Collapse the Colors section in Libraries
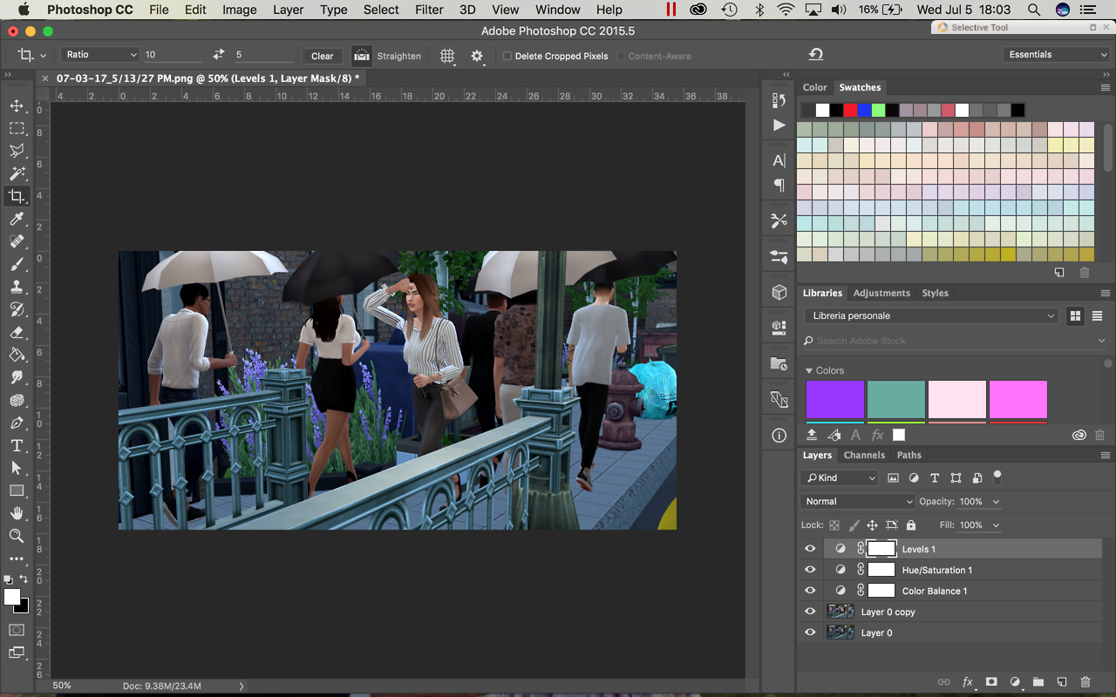 click(809, 371)
